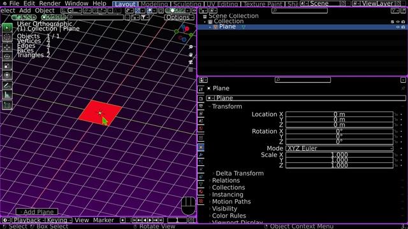Screen dimensions: 408x229
Task: Toggle auto keying record button in timeline
Action: (x=122, y=220)
